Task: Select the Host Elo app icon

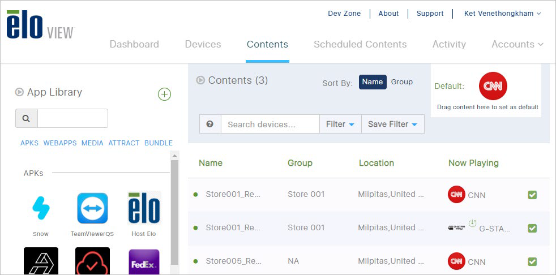Action: pyautogui.click(x=144, y=208)
